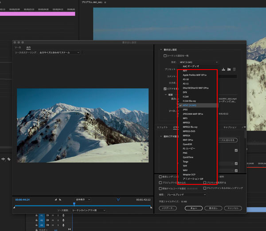
Task: Click the import preset folder icon
Action: (x=229, y=69)
